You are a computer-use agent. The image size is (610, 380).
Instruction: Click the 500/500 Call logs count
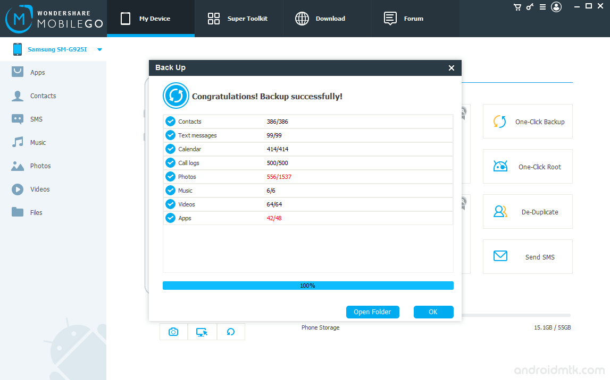pyautogui.click(x=278, y=163)
